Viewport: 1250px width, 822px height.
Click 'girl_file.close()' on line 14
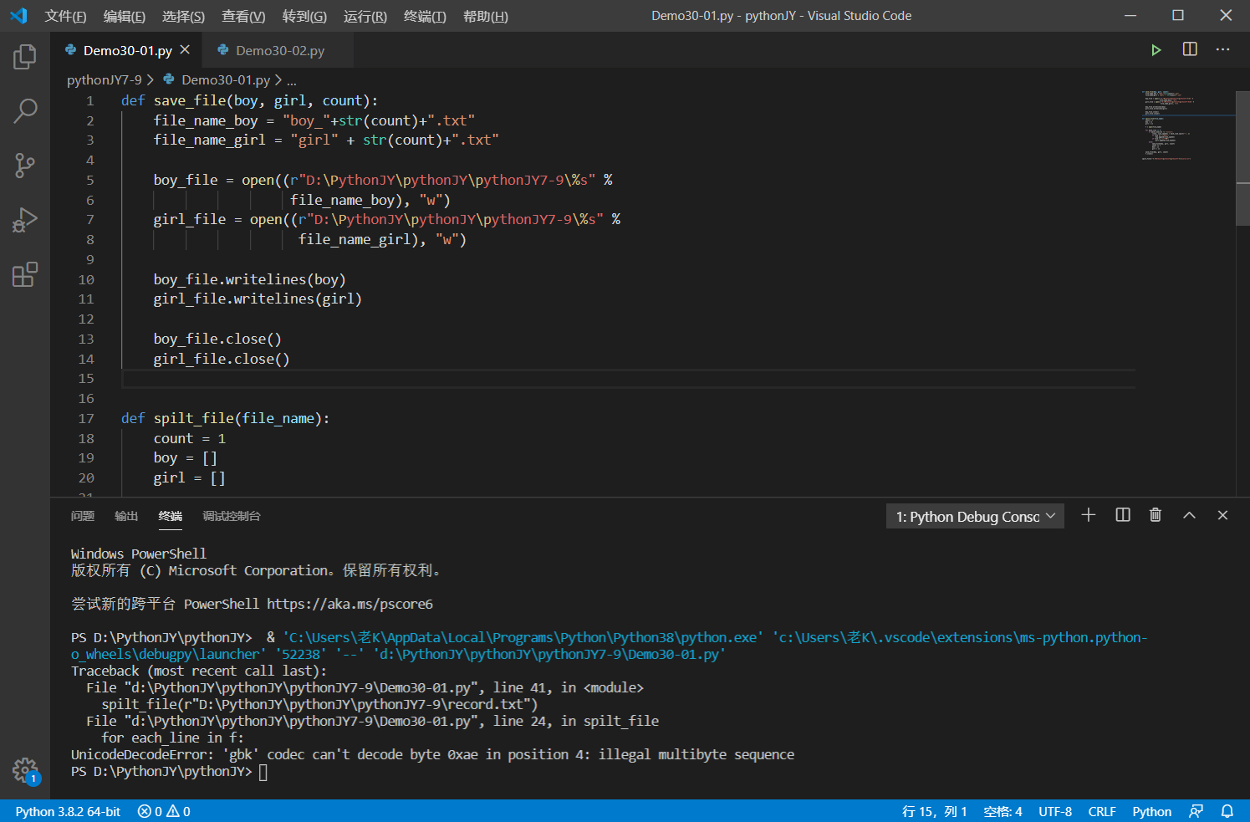[222, 359]
